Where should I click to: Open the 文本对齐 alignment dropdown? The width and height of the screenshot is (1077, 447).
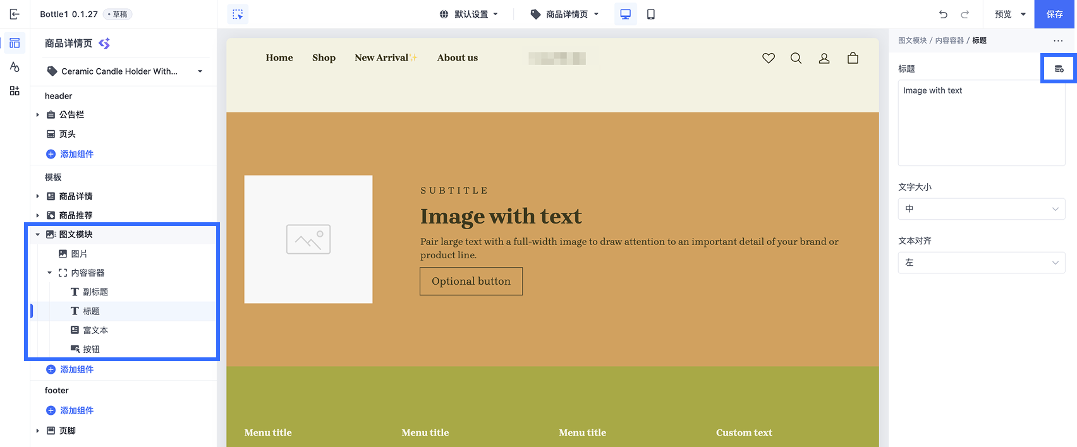(x=982, y=263)
